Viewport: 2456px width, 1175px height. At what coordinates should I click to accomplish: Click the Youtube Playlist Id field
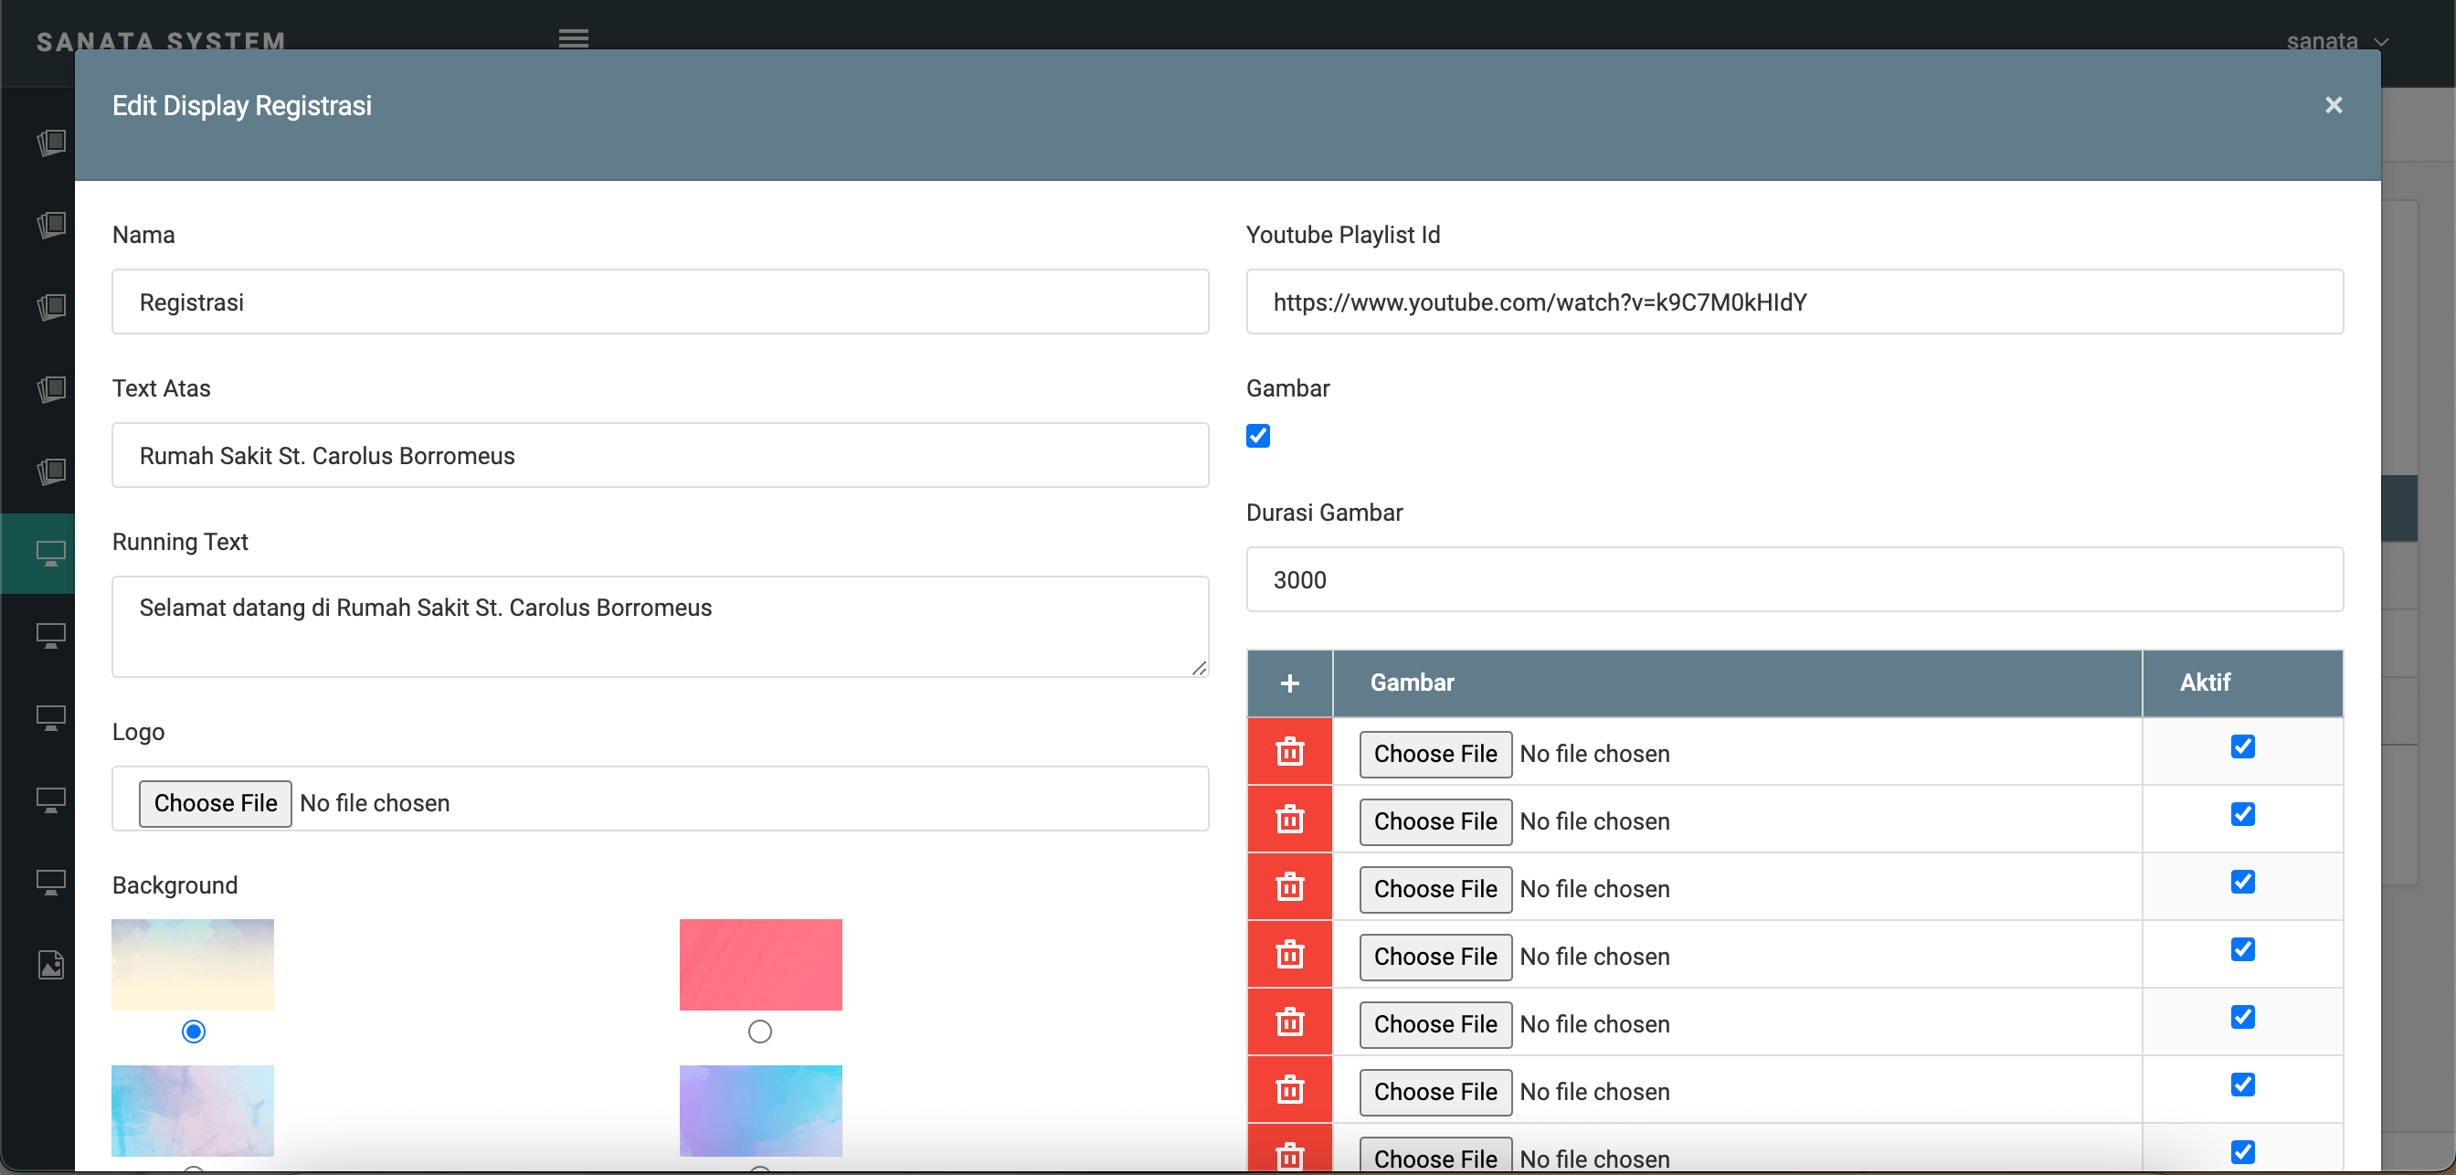(1794, 302)
